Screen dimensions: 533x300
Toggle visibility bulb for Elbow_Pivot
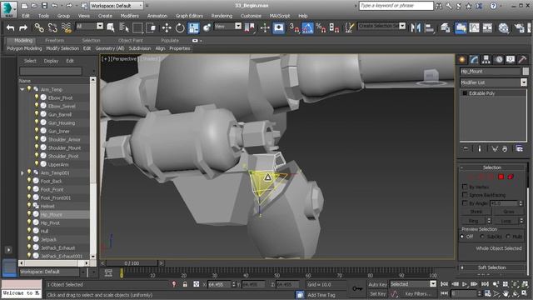click(x=37, y=97)
